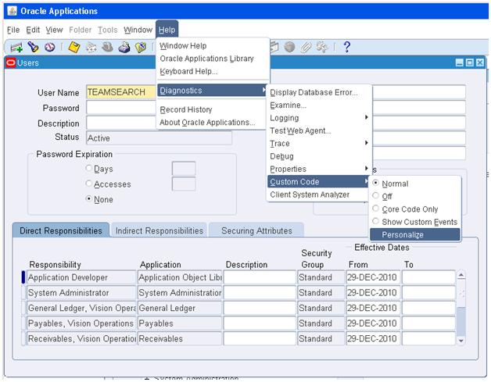Viewport: 491px width, 382px height.
Task: Click the User Name field TEAMSEARCH
Action: [x=121, y=92]
